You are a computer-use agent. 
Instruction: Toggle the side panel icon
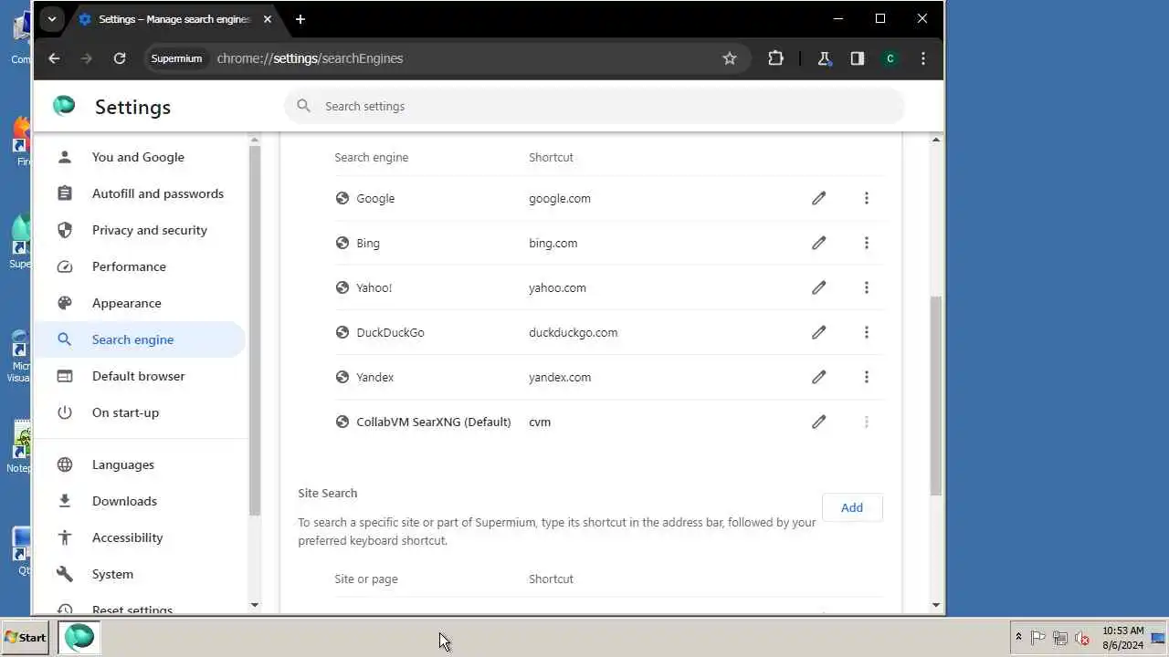[857, 58]
